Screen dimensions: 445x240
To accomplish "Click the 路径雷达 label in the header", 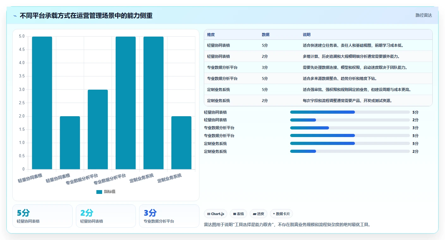I will point(424,15).
